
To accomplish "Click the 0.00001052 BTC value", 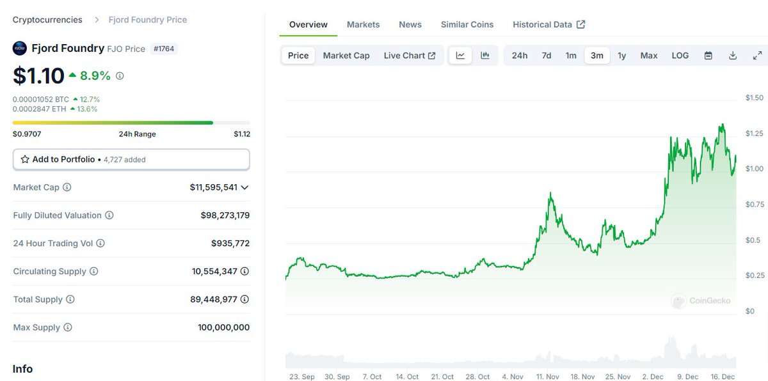I will 41,99.
